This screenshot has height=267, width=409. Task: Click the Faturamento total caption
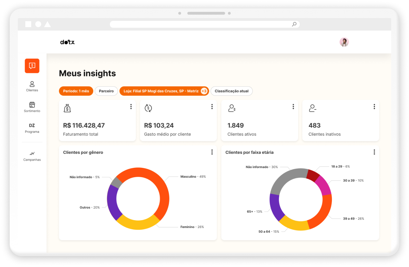click(x=81, y=134)
